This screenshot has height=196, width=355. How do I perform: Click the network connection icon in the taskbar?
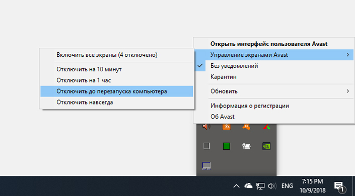260,186
